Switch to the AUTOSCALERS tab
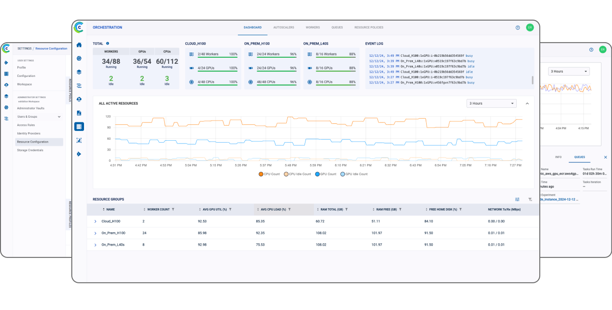 click(x=283, y=27)
